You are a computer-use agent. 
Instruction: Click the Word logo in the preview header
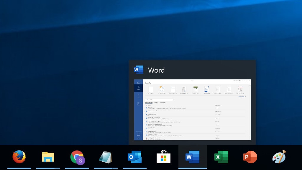click(x=139, y=70)
